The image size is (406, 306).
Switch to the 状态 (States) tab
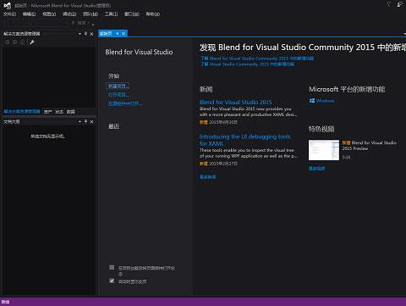pos(59,112)
